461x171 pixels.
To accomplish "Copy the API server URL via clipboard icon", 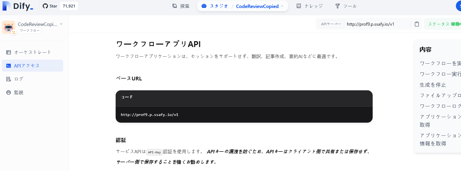I will (417, 24).
